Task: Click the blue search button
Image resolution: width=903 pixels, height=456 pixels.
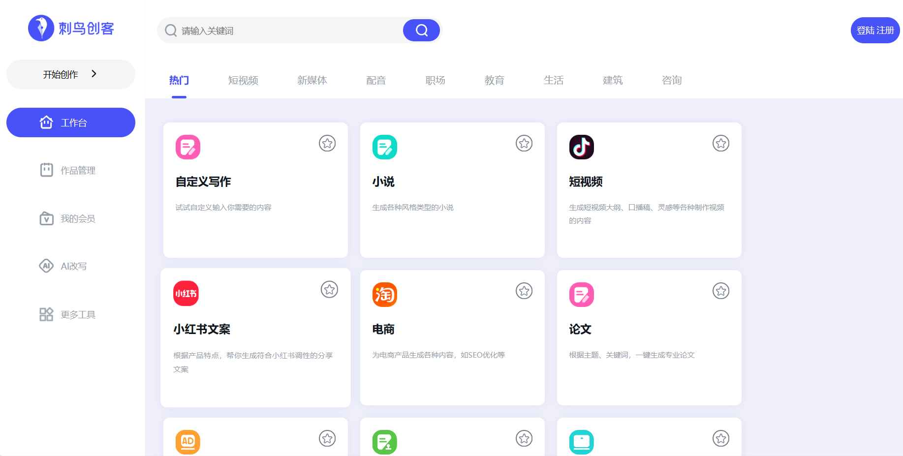Action: [421, 30]
